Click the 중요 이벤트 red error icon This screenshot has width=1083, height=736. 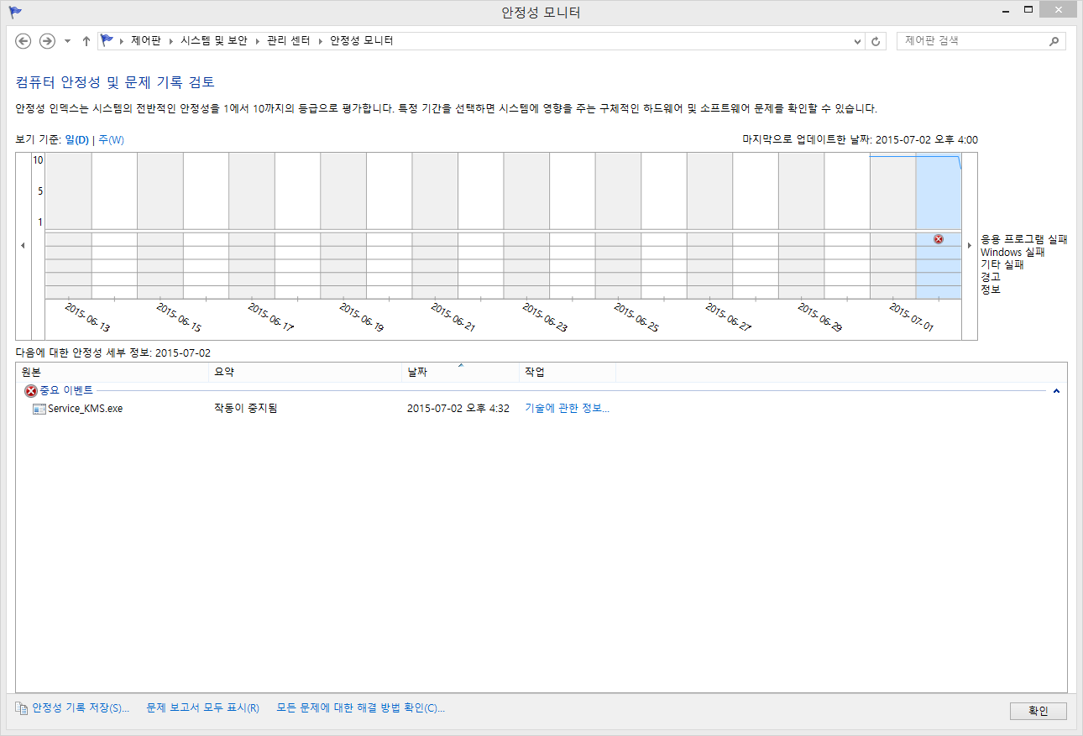(x=31, y=391)
